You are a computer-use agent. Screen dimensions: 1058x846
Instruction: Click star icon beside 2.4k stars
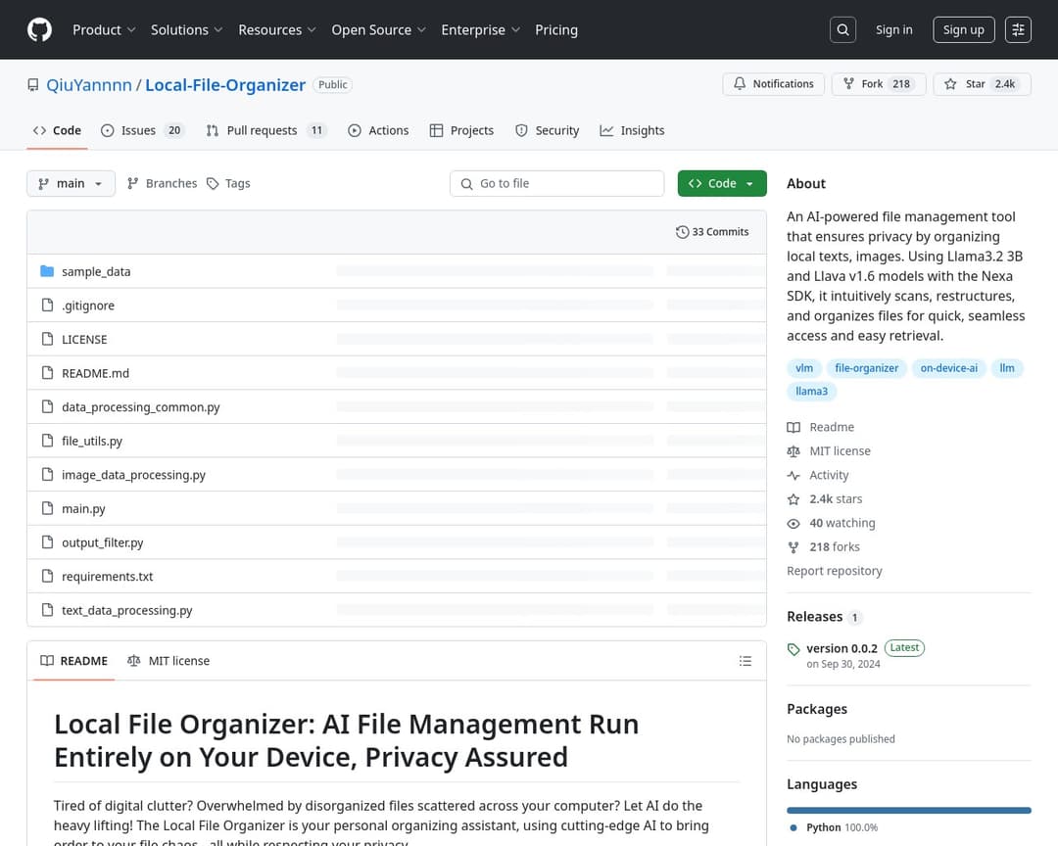click(793, 499)
